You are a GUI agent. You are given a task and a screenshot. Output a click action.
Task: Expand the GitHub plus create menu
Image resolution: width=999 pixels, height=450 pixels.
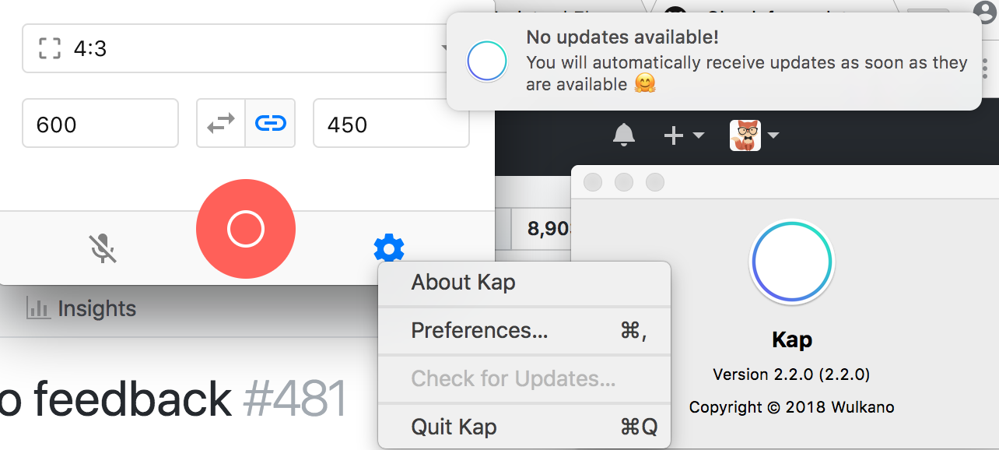[x=683, y=135]
